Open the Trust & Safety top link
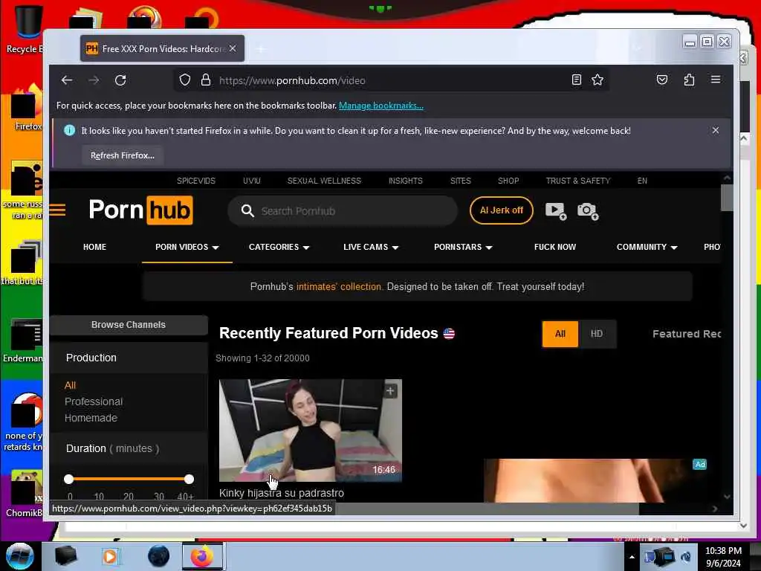This screenshot has height=571, width=761. 578,181
